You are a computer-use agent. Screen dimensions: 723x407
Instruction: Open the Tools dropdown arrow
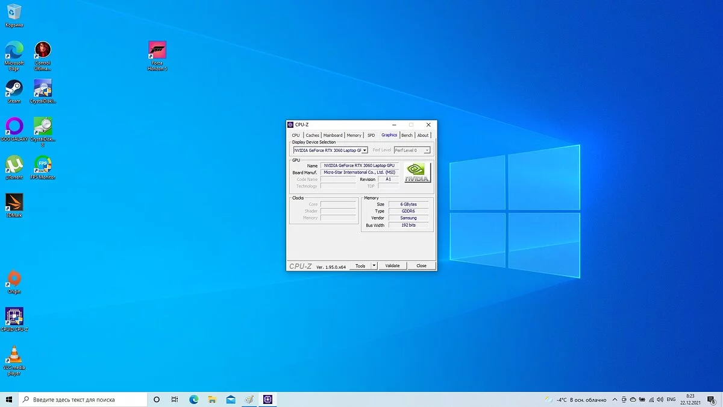374,266
